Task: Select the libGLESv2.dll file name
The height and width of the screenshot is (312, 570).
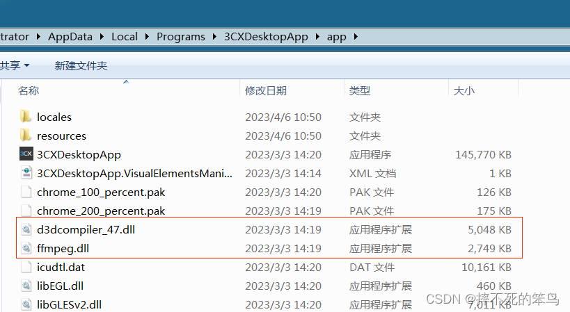Action: [x=69, y=305]
